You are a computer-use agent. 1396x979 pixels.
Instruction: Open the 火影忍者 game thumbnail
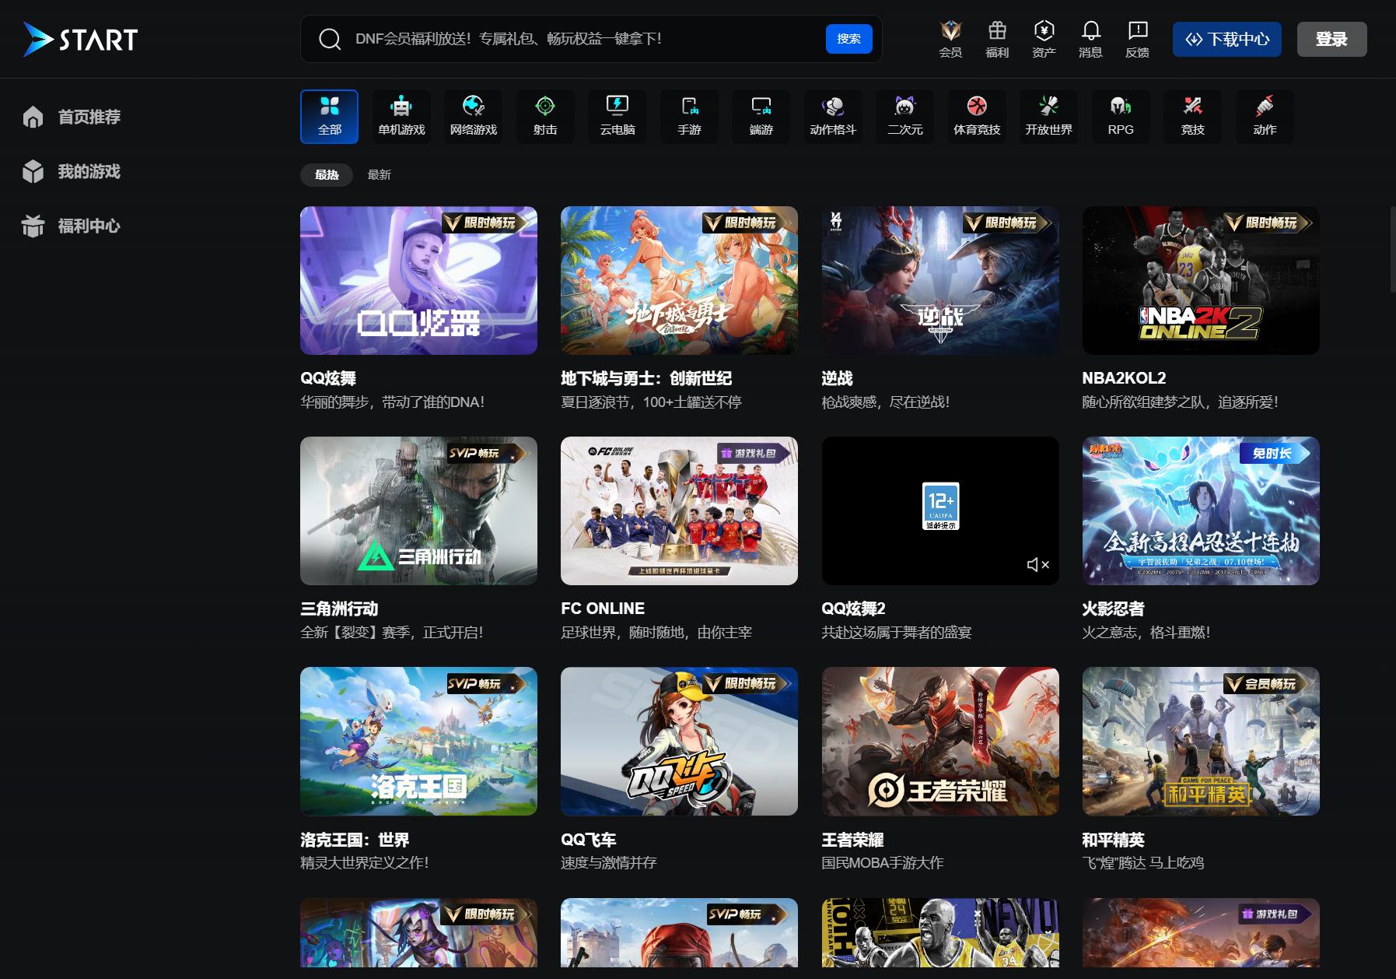tap(1201, 511)
